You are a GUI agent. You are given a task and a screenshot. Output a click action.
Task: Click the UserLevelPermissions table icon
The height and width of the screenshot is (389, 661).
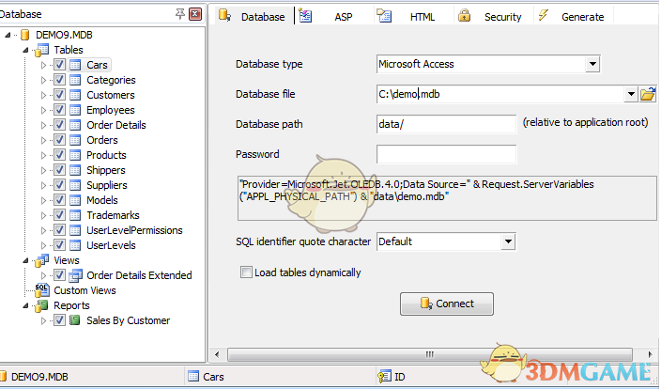tap(75, 230)
